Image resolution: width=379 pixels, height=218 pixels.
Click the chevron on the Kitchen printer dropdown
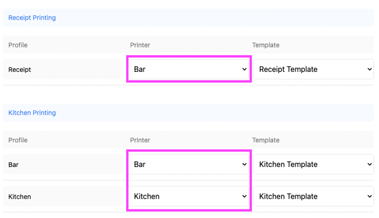coord(244,196)
